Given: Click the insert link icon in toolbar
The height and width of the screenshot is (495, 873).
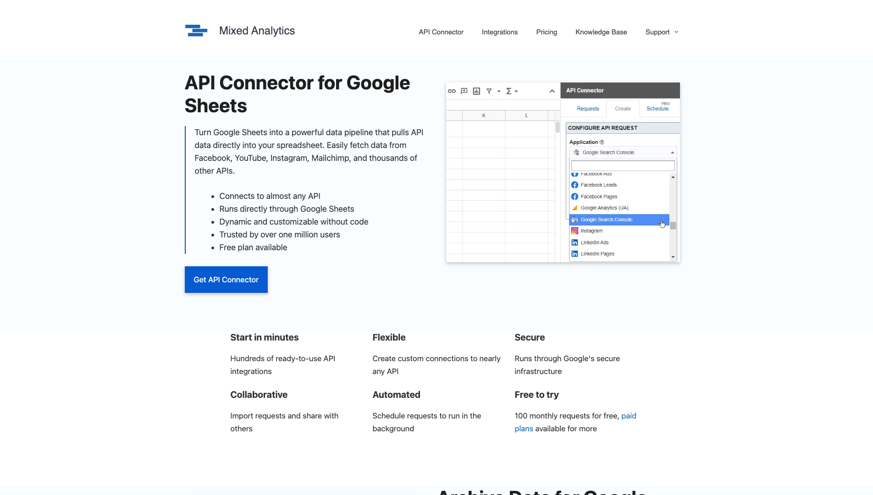Looking at the screenshot, I should (452, 91).
